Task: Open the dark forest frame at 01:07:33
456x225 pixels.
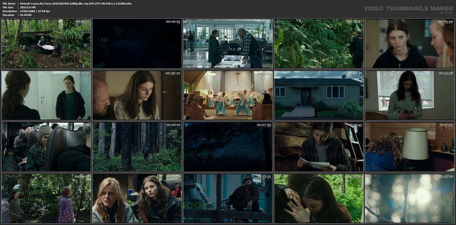Action: click(228, 147)
